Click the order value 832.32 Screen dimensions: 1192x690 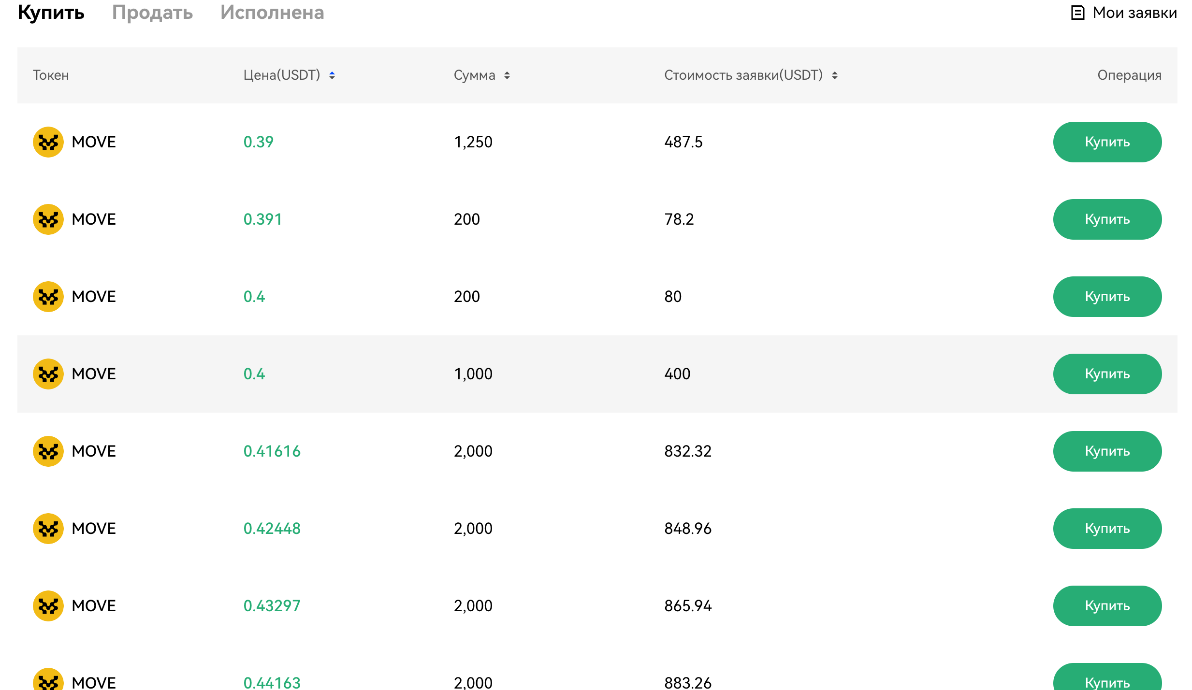point(688,451)
